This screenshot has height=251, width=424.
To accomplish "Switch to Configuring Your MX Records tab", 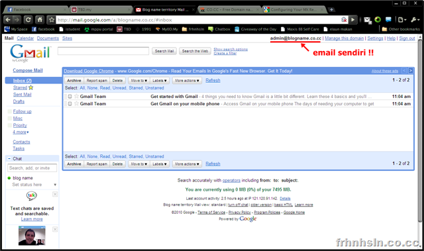I will (x=293, y=10).
